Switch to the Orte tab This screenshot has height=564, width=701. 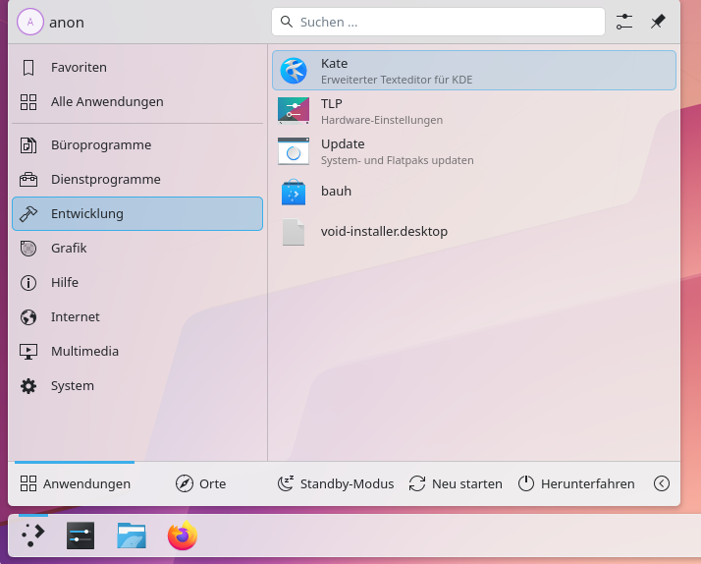click(x=200, y=483)
